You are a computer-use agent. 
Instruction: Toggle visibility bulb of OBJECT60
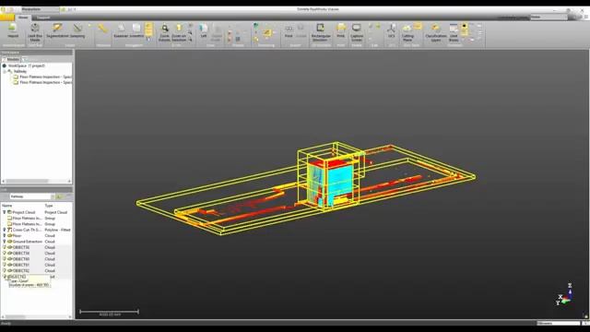[5, 259]
